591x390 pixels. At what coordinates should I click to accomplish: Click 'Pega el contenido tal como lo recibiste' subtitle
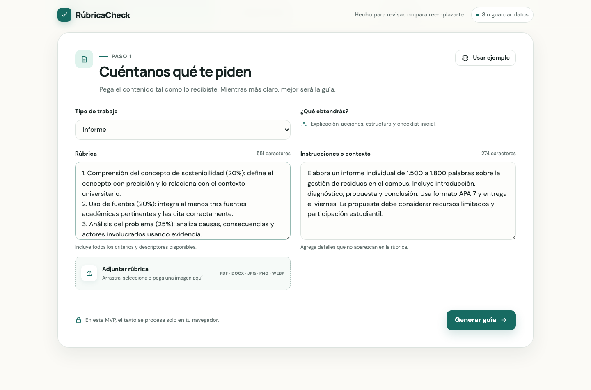point(218,89)
